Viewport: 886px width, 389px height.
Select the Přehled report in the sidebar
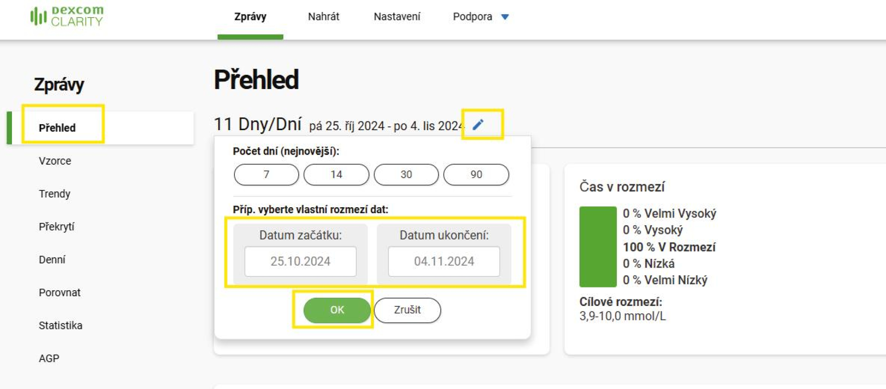[57, 128]
